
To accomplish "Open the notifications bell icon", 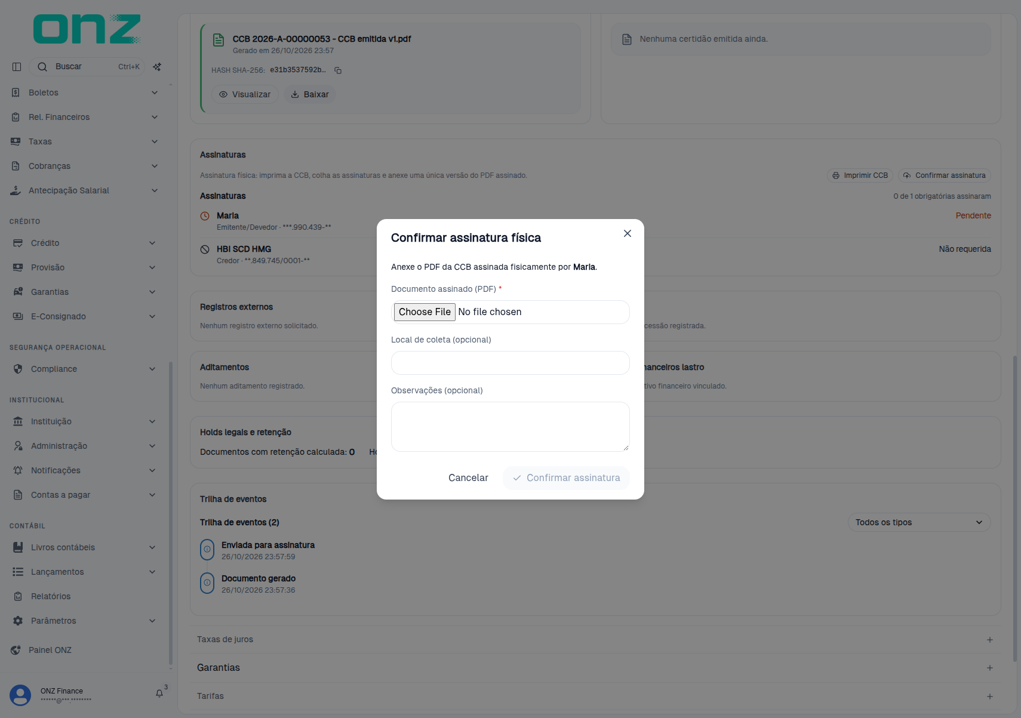I will tap(159, 694).
